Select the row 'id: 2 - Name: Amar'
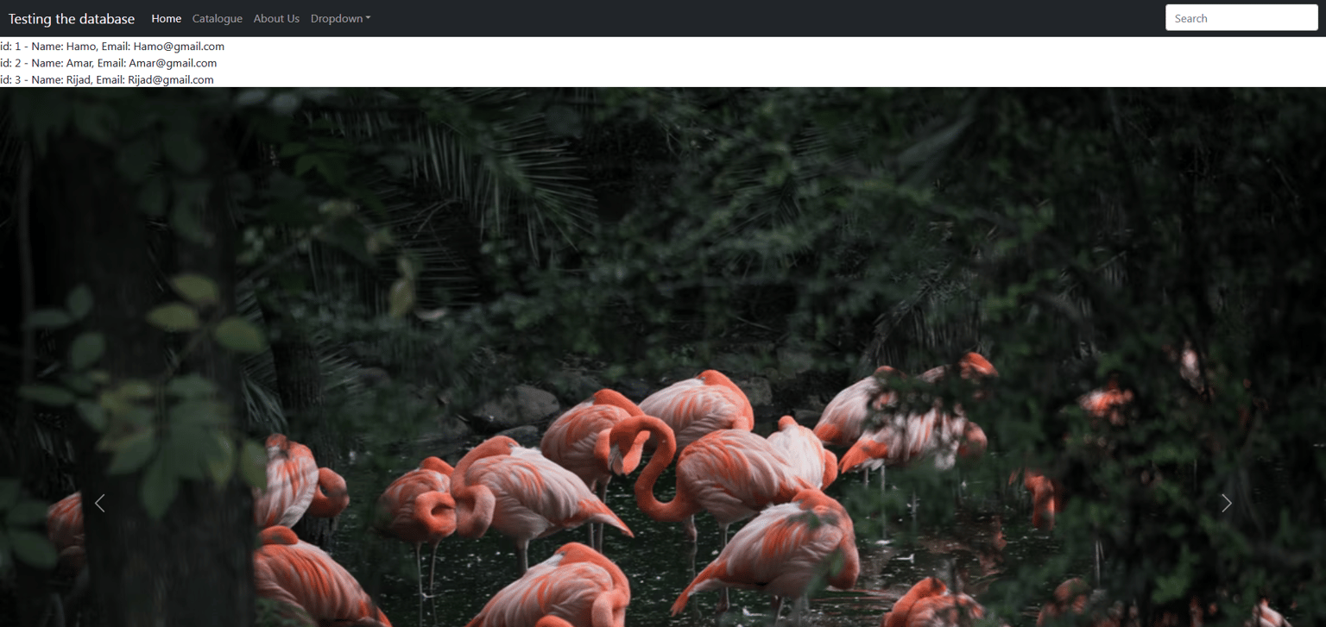The image size is (1326, 627). click(x=109, y=63)
